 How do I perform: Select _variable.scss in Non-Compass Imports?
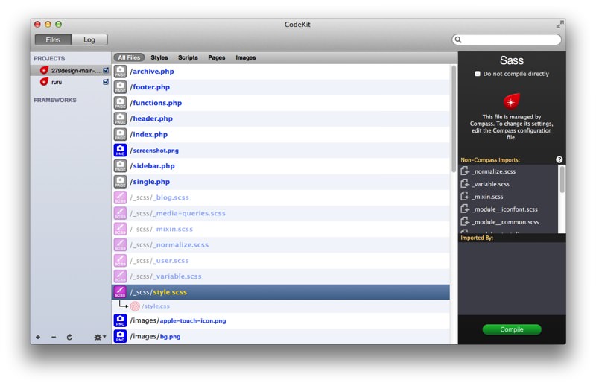tap(491, 184)
